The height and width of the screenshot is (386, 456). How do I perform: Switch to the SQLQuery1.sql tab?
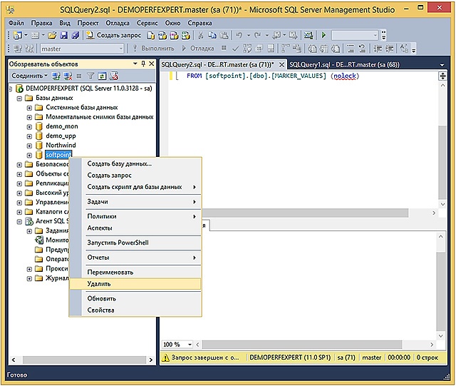coord(344,64)
